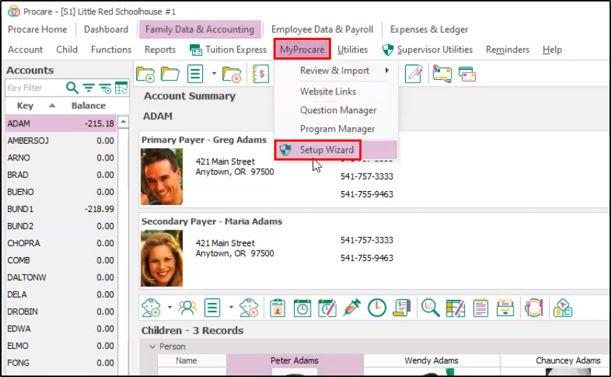Viewport: 611px width, 377px height.
Task: Sort accounts by Balance column header
Action: coord(89,106)
